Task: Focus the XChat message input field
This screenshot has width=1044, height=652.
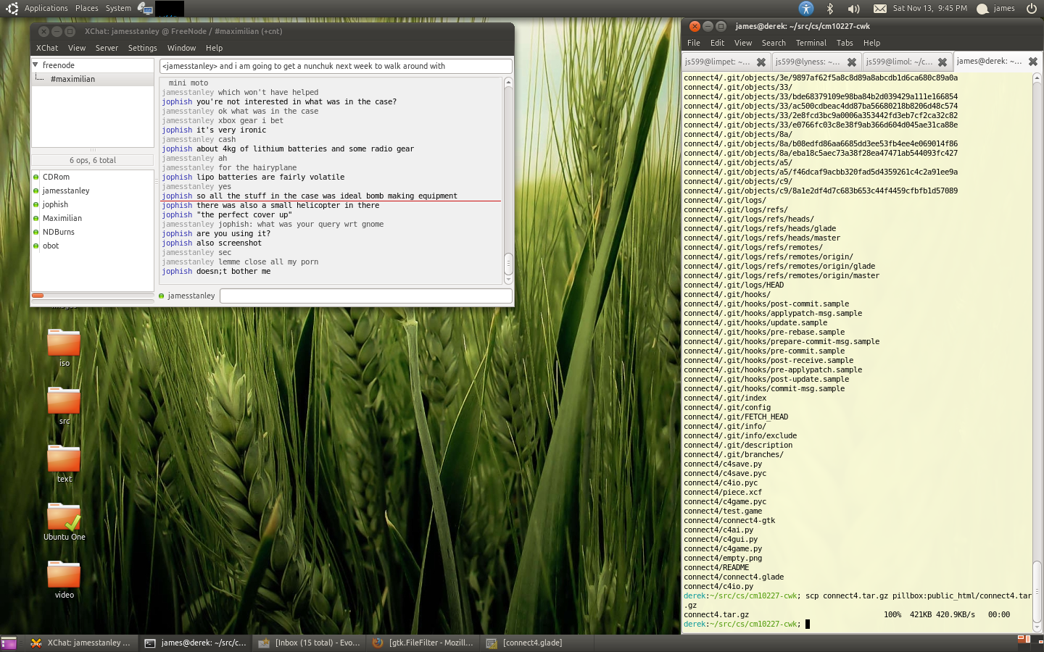Action: point(365,296)
